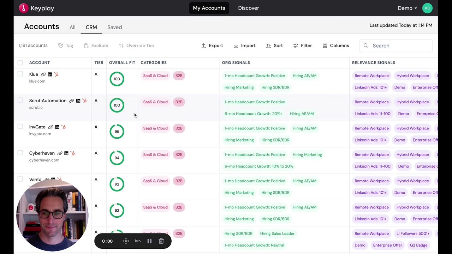The height and width of the screenshot is (254, 452).
Task: Delete the recording with trash icon
Action: pyautogui.click(x=161, y=241)
